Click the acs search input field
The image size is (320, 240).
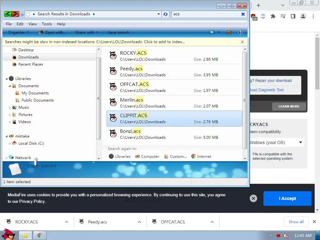point(206,14)
